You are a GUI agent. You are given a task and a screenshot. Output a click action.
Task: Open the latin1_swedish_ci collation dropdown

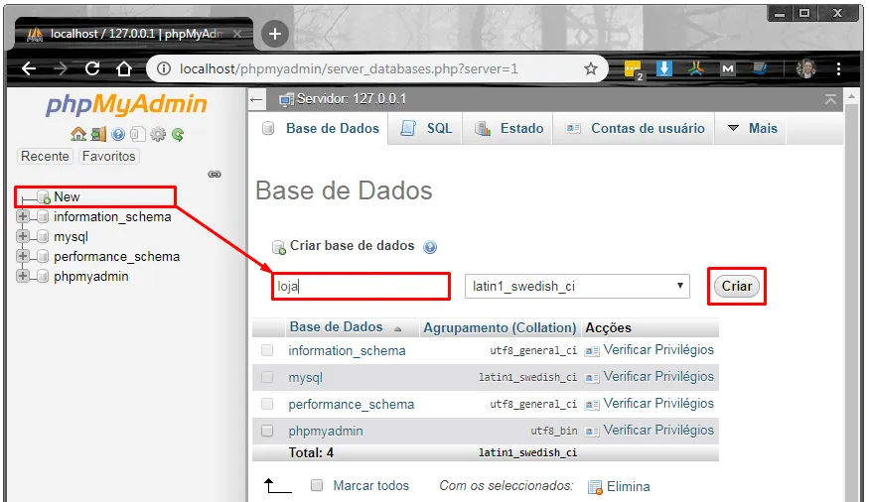577,286
